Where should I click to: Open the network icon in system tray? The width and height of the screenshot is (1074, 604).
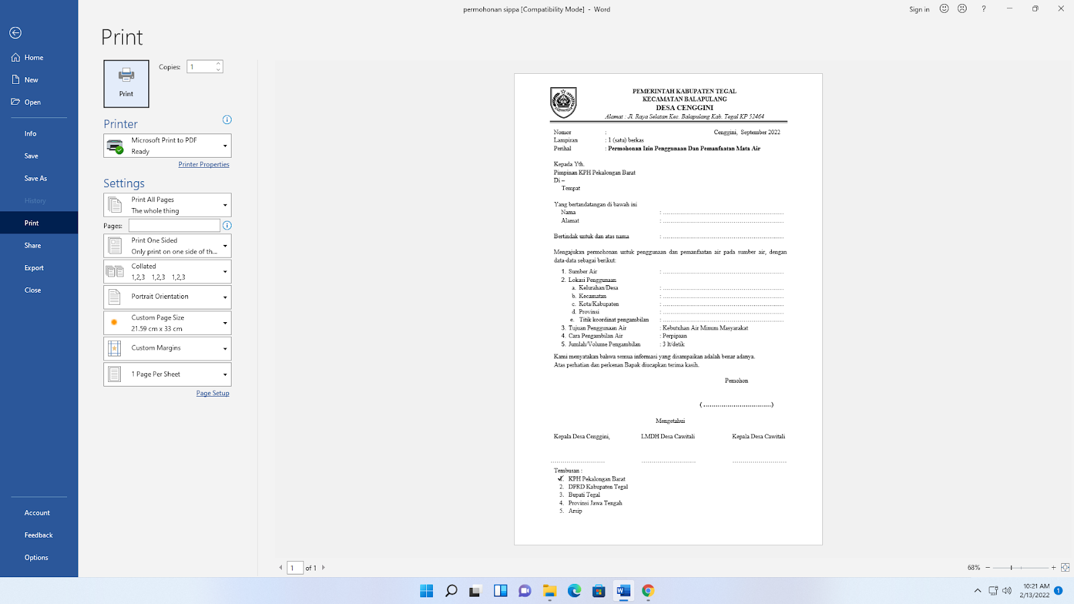[993, 591]
